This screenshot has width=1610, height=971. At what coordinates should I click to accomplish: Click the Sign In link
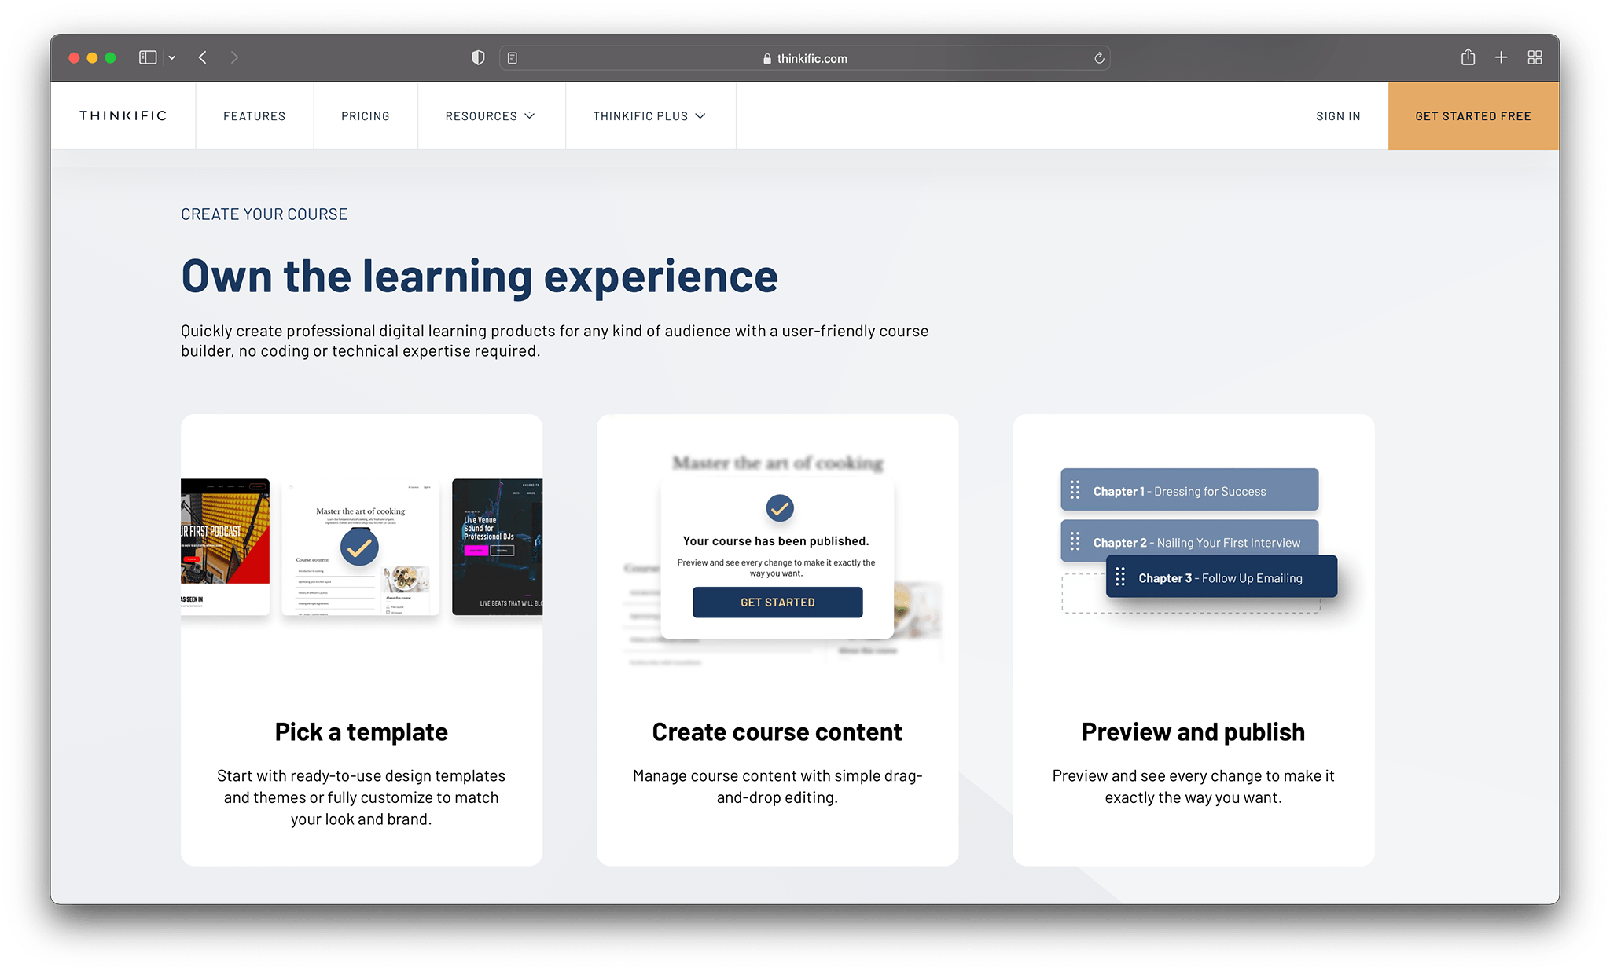(x=1338, y=116)
